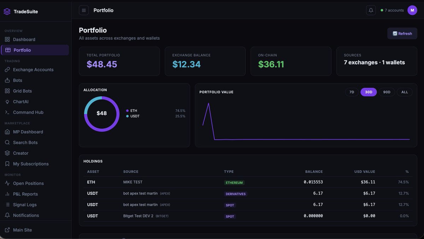Click the portfolio value line chart spike
This screenshot has height=239, width=424.
(x=208, y=104)
